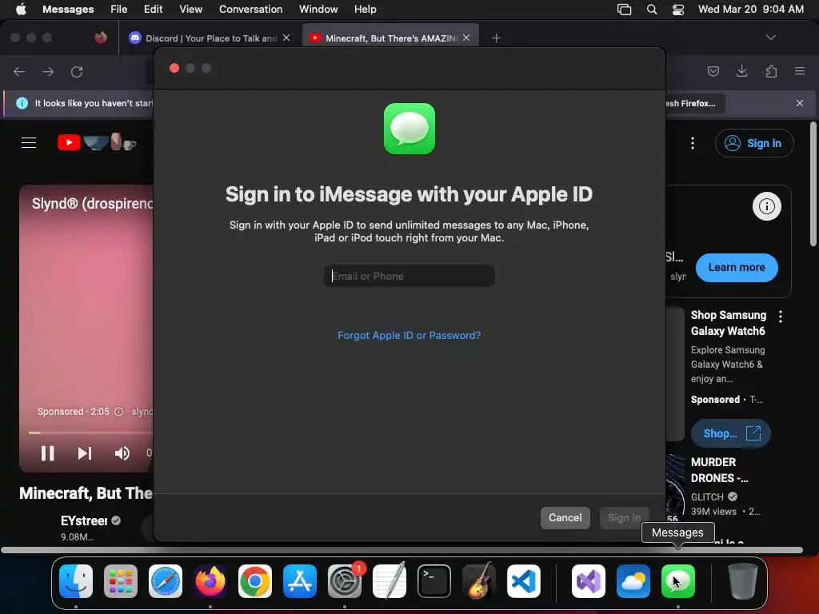This screenshot has width=819, height=614.
Task: Open System Settings with notification badge
Action: (345, 581)
